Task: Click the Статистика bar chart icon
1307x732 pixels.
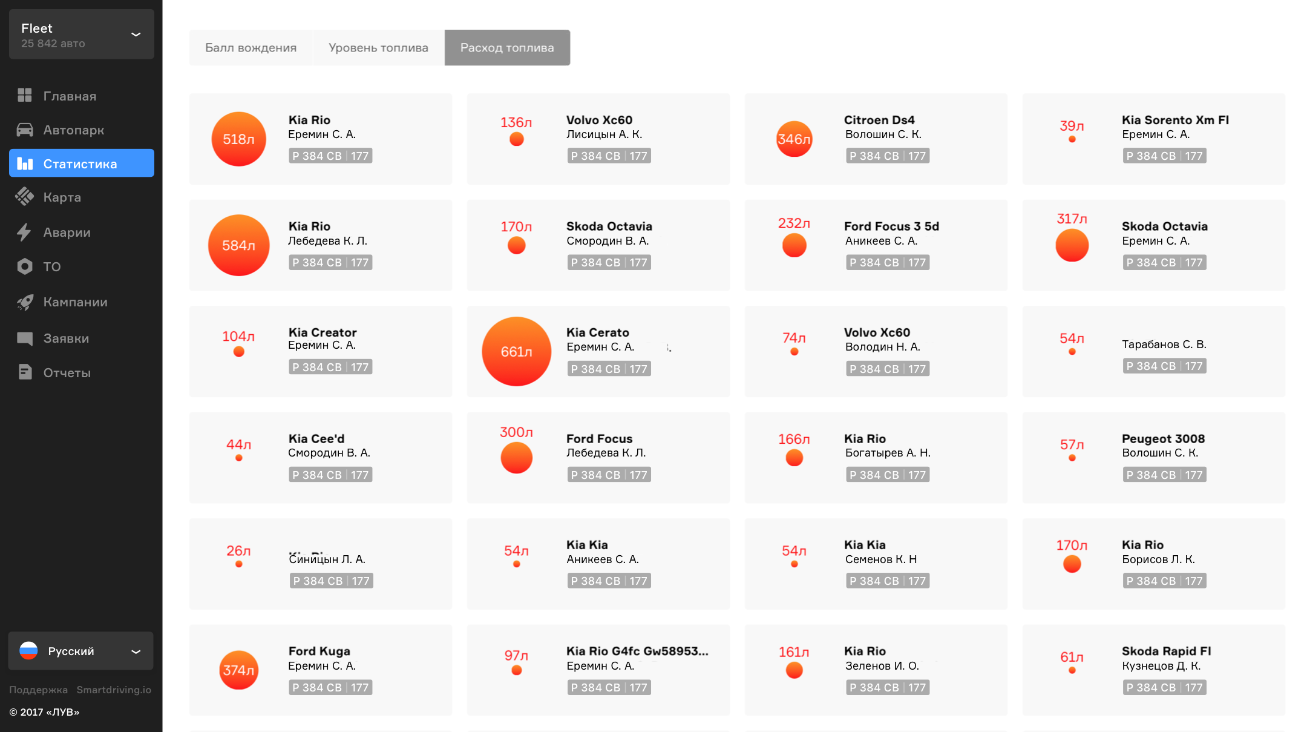Action: pyautogui.click(x=24, y=163)
